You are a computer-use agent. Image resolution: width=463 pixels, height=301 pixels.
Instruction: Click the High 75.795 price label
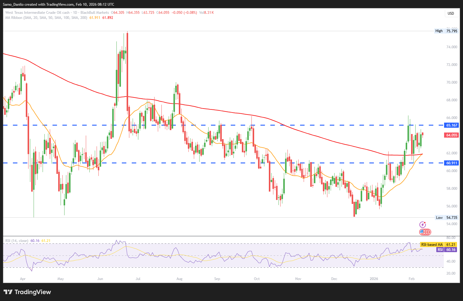[x=446, y=31]
